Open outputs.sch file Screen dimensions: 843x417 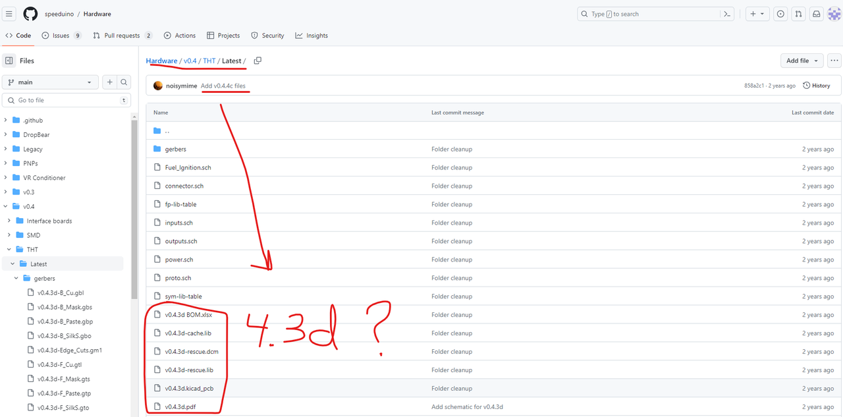(x=181, y=241)
